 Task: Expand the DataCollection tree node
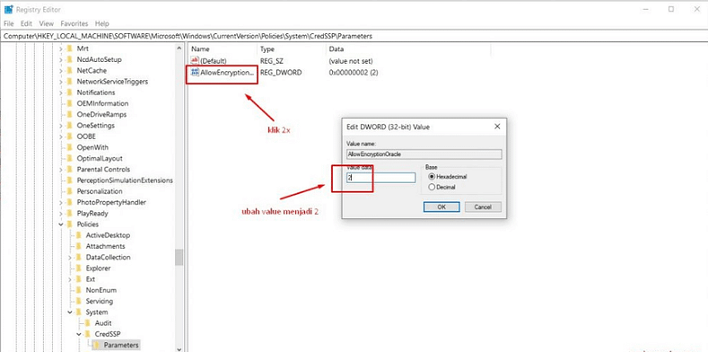(x=70, y=257)
